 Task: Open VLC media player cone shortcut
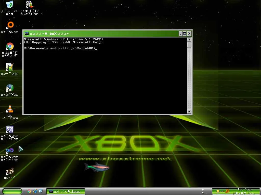pos(10,109)
